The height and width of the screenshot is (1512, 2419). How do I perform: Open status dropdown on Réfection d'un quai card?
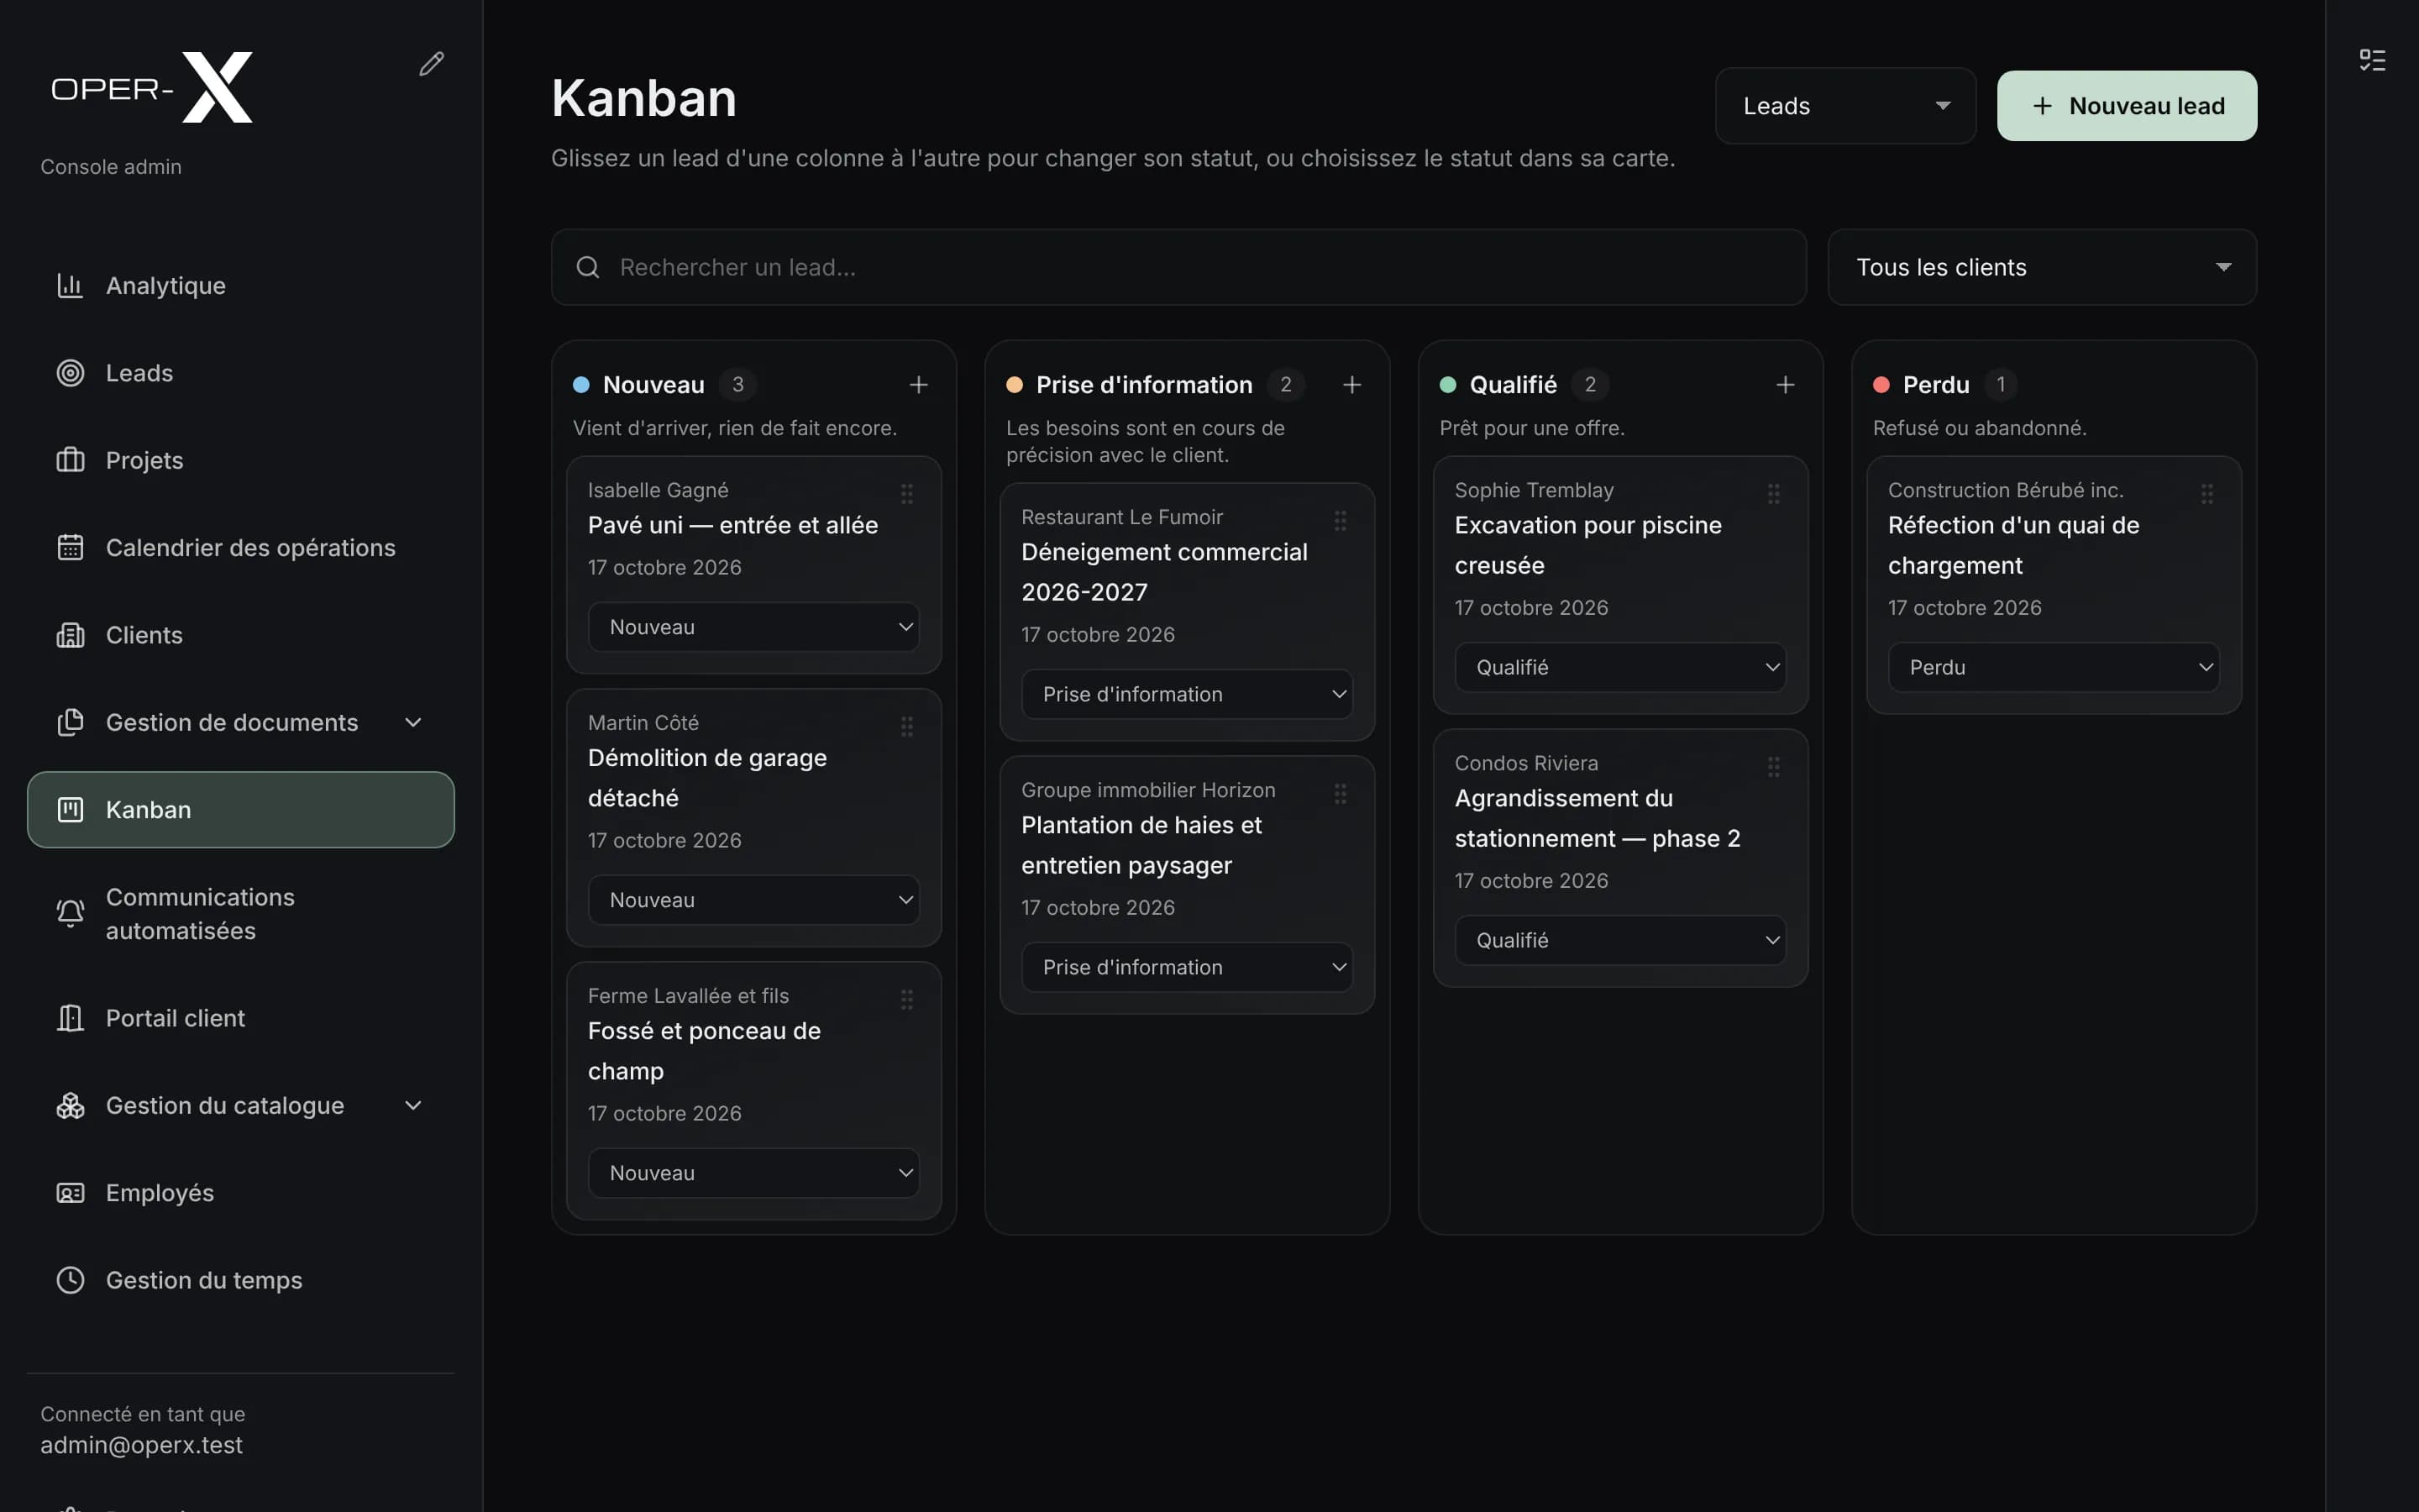2054,667
